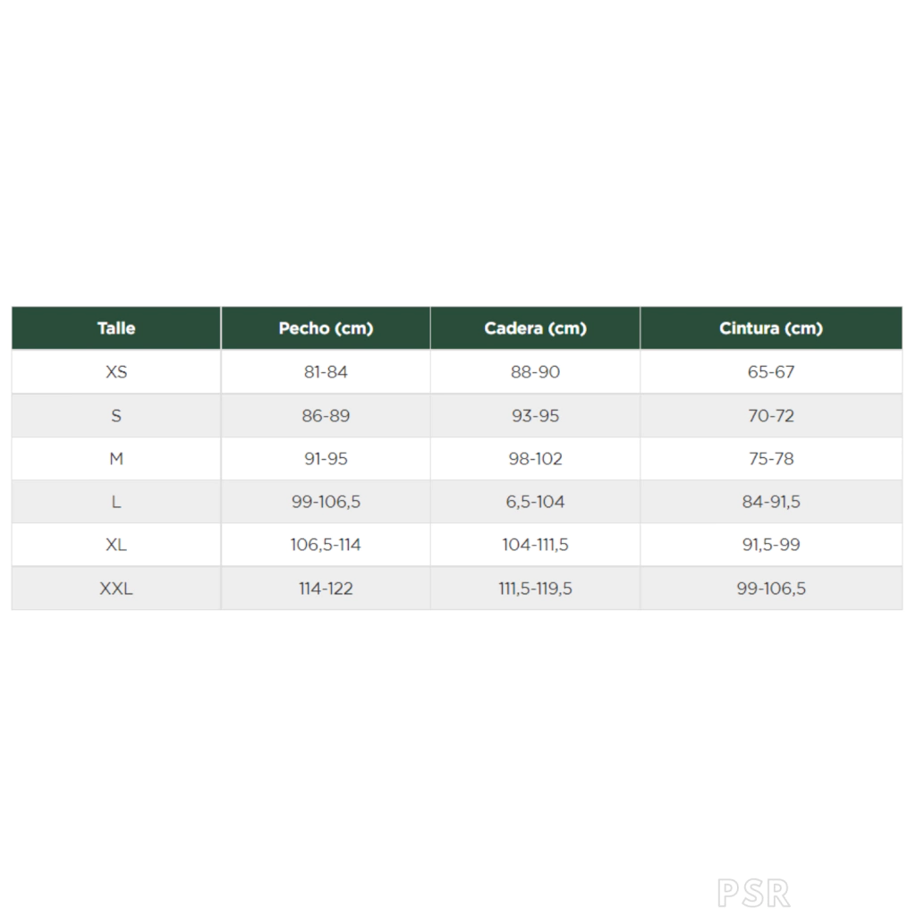Click the 65-67 waist value
This screenshot has height=916, width=916.
pyautogui.click(x=770, y=372)
